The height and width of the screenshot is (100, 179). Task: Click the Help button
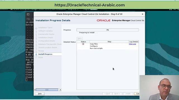pos(40,94)
